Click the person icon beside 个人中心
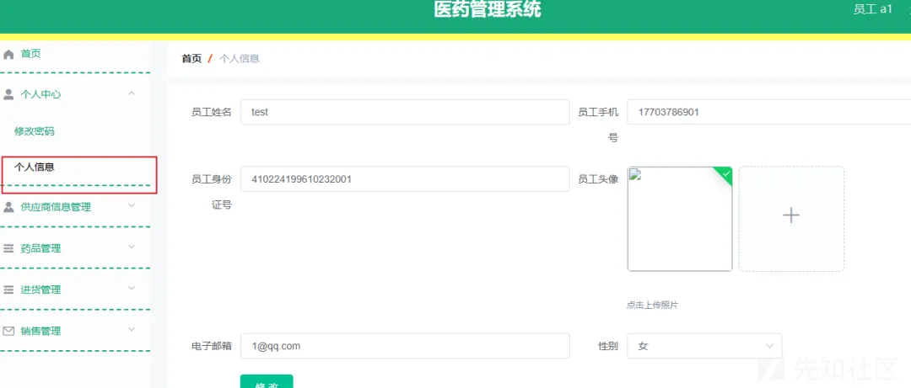Viewport: 911px width, 388px height. coord(8,94)
